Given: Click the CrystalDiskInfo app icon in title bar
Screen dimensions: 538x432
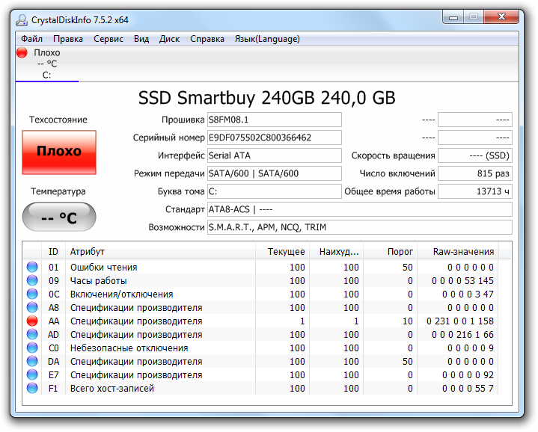Looking at the screenshot, I should 21,20.
